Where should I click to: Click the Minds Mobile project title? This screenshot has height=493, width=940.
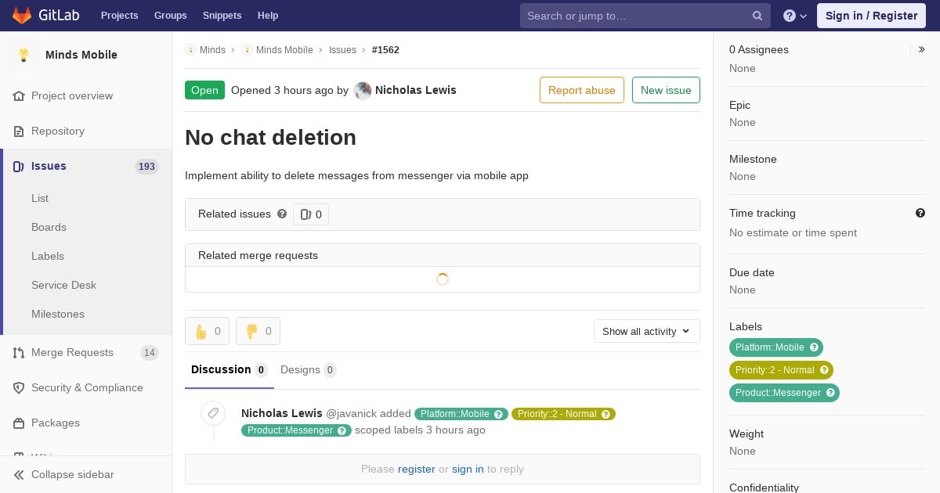coord(81,55)
